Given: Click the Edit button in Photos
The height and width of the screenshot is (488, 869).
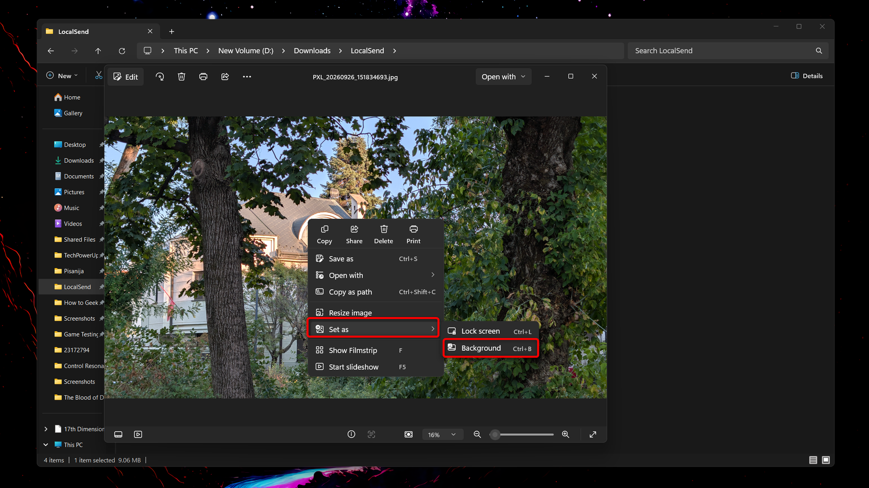Looking at the screenshot, I should pyautogui.click(x=126, y=77).
